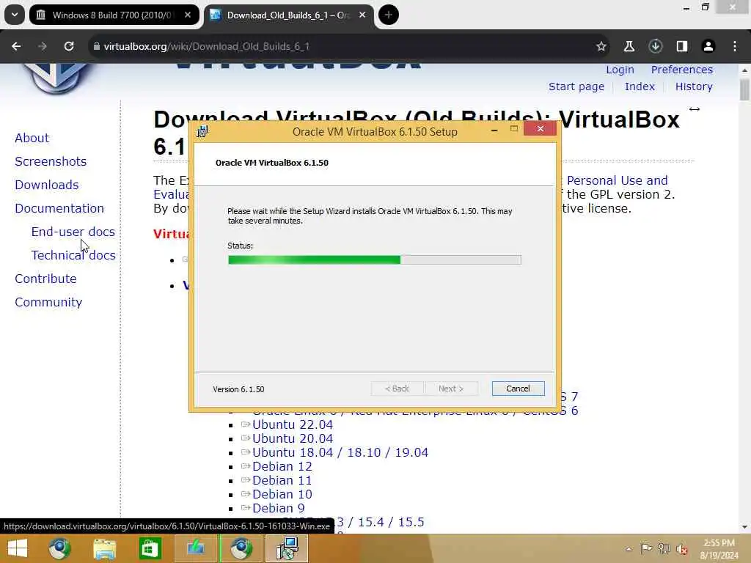
Task: Open the taskbar app next to Store
Action: tap(195, 548)
